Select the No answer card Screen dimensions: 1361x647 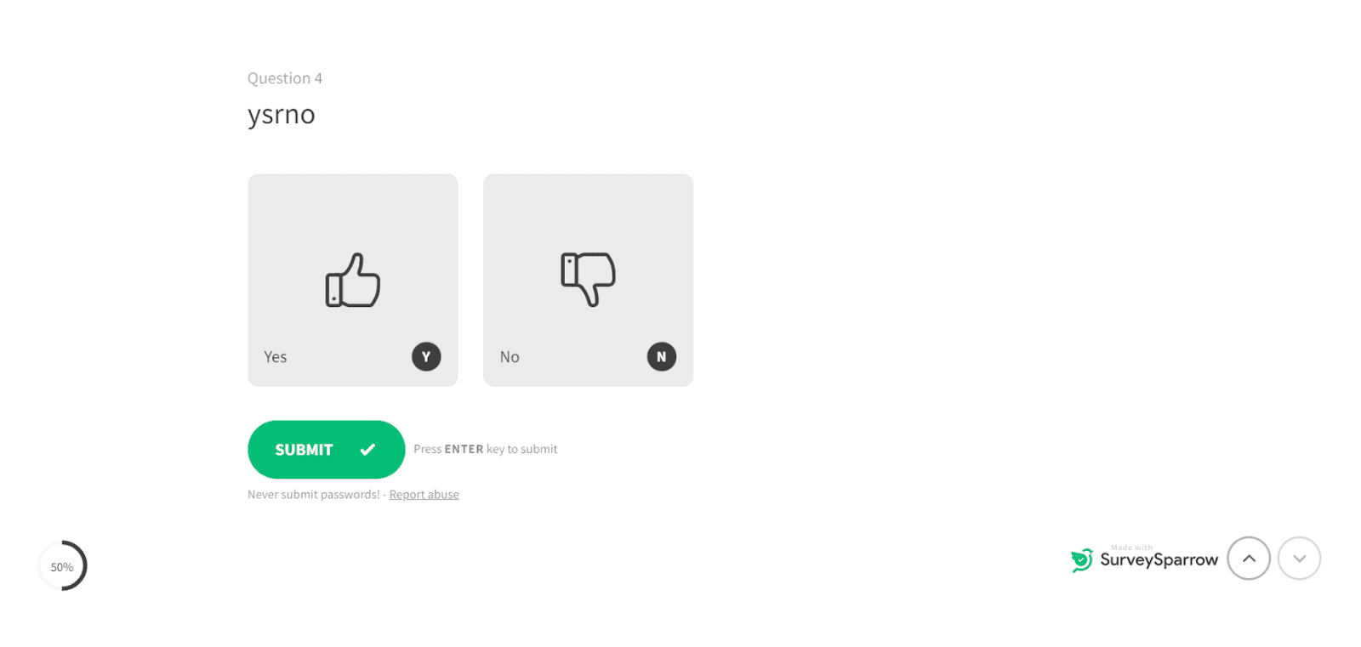click(589, 281)
